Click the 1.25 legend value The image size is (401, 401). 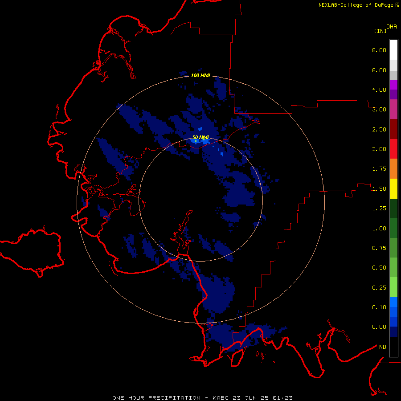point(379,209)
